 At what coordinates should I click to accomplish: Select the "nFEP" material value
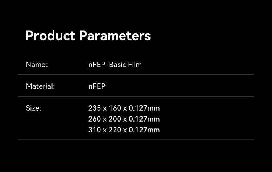point(97,86)
